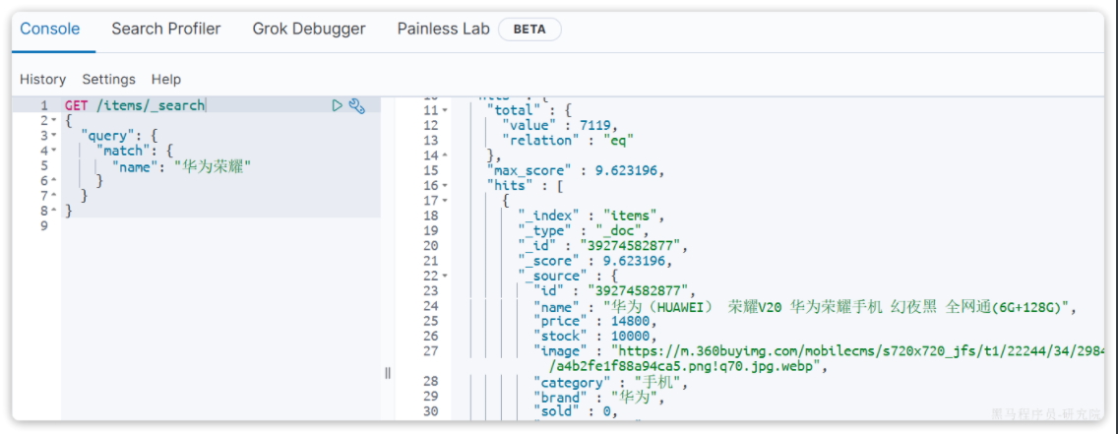Switch to the Console tab
The width and height of the screenshot is (1118, 434).
pos(50,30)
